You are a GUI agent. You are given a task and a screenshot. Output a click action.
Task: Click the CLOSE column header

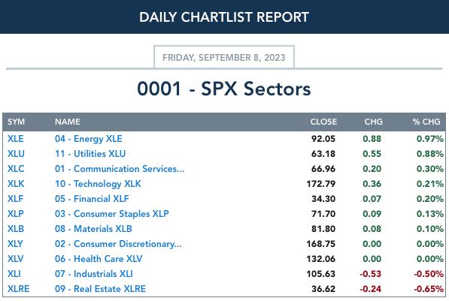coord(323,122)
